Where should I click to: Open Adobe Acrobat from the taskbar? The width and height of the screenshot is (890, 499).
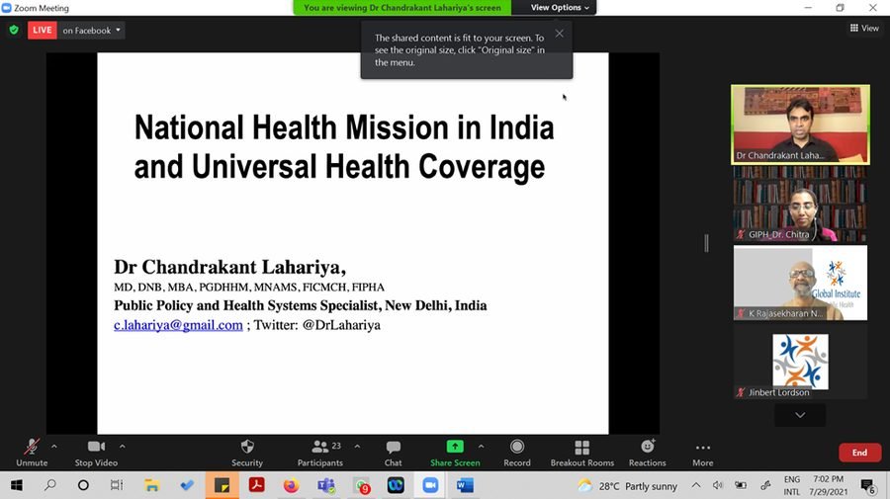point(256,485)
